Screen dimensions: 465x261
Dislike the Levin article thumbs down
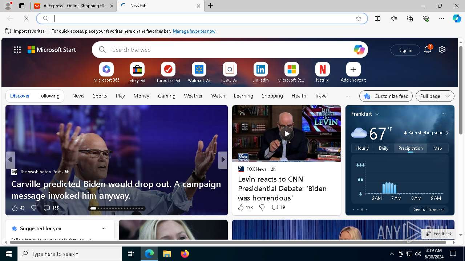pyautogui.click(x=262, y=207)
